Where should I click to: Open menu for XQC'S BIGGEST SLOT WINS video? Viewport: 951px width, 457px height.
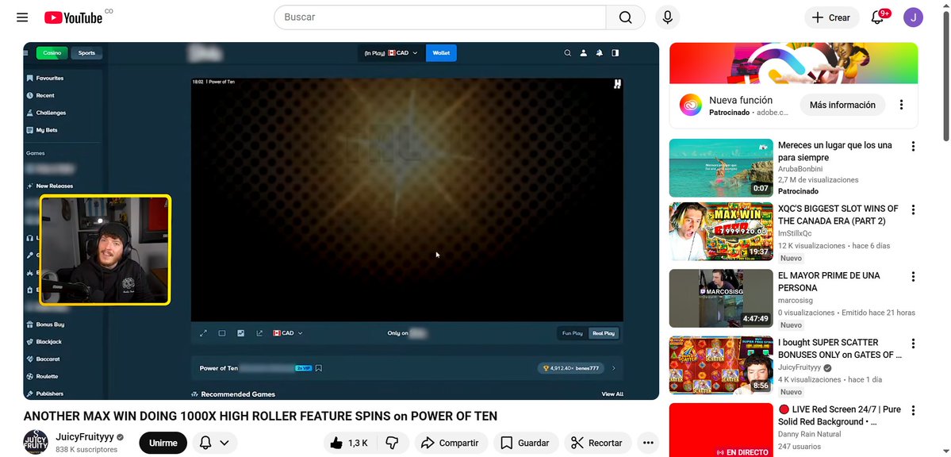coord(913,209)
